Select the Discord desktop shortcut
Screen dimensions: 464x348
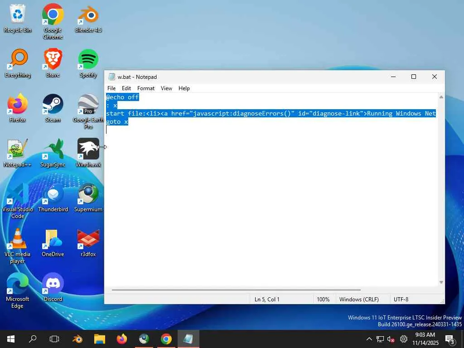click(53, 287)
